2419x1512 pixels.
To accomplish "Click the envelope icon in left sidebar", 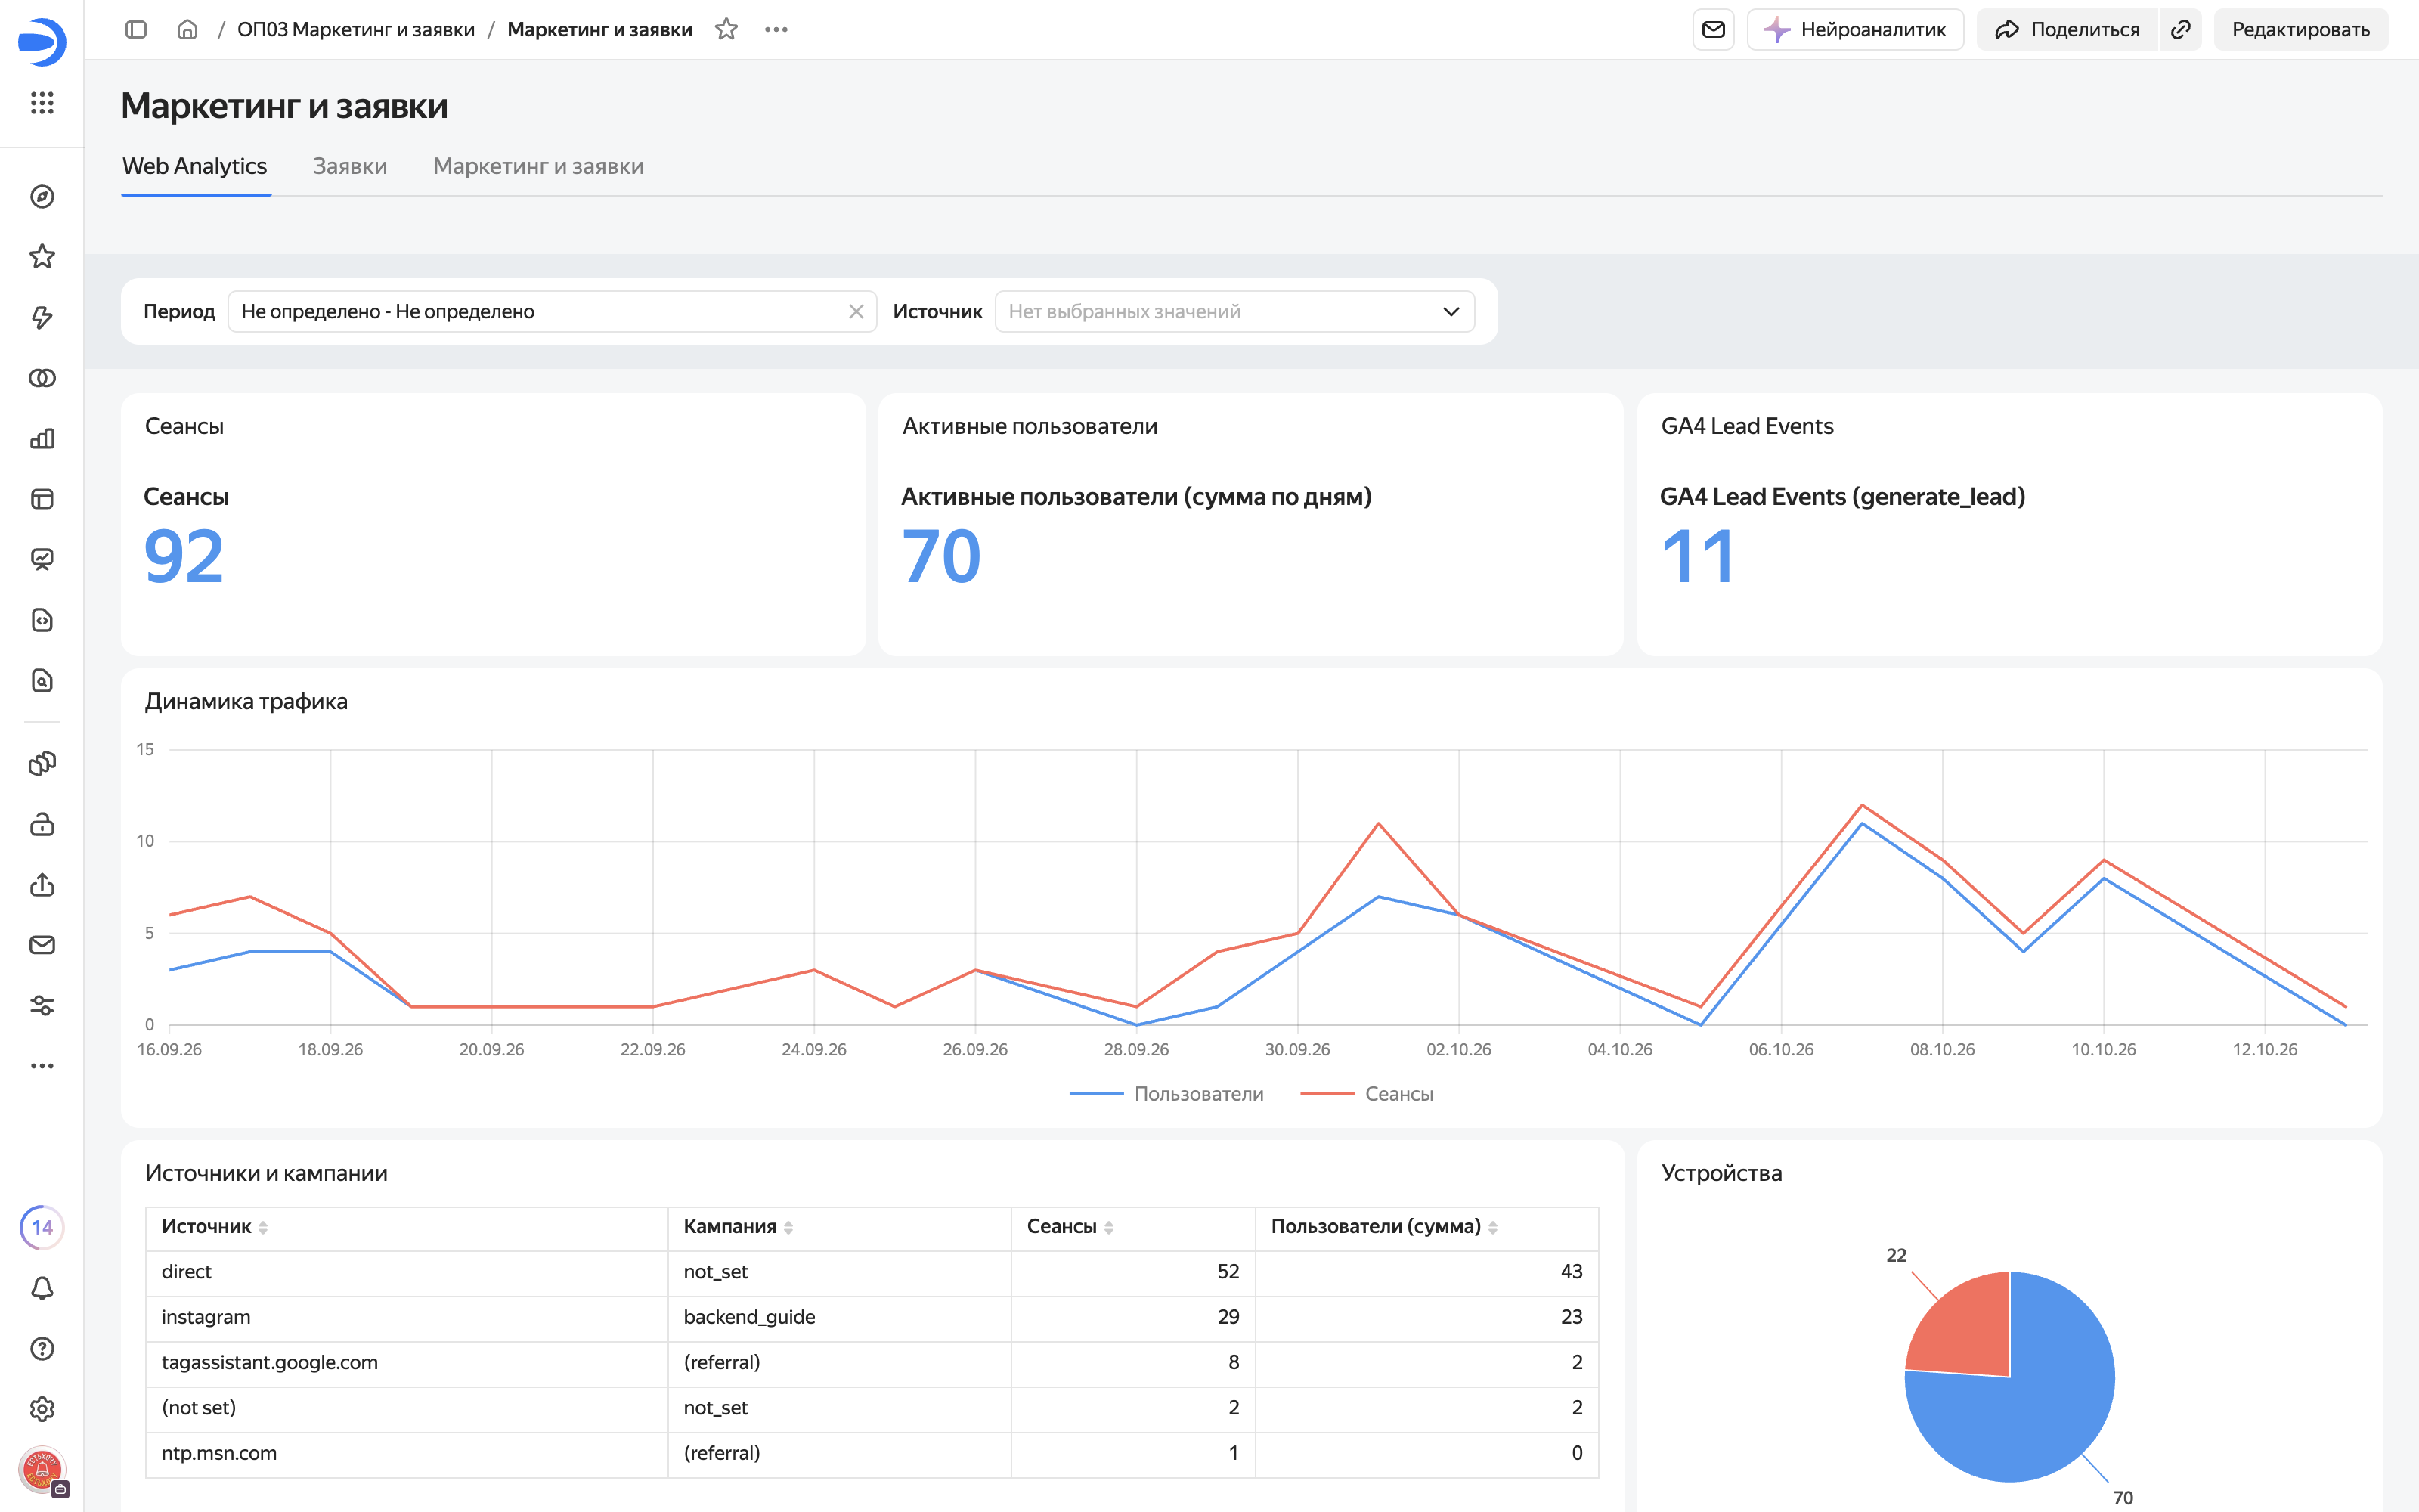I will point(42,945).
